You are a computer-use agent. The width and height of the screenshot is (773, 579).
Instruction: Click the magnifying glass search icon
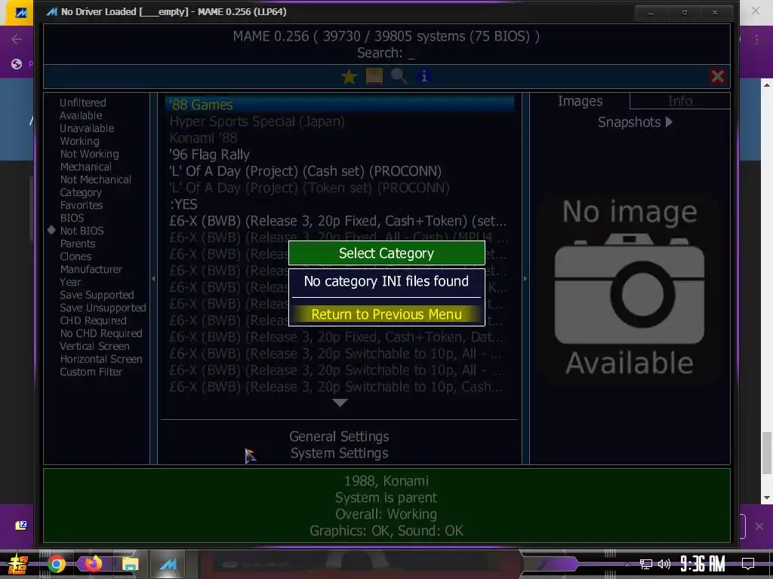399,76
